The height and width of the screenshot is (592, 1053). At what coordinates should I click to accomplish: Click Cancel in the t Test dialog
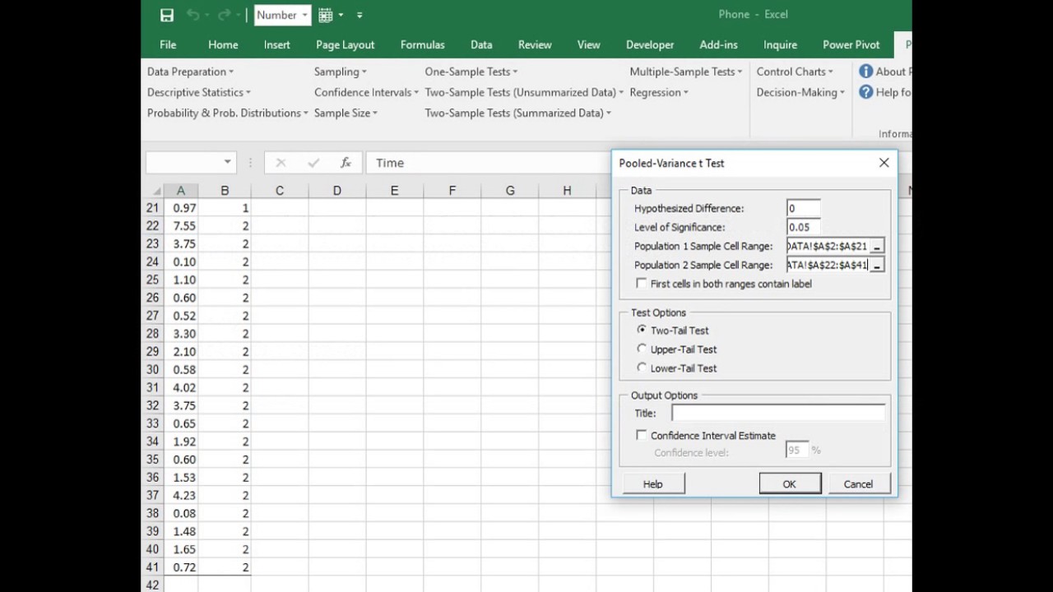pos(858,484)
